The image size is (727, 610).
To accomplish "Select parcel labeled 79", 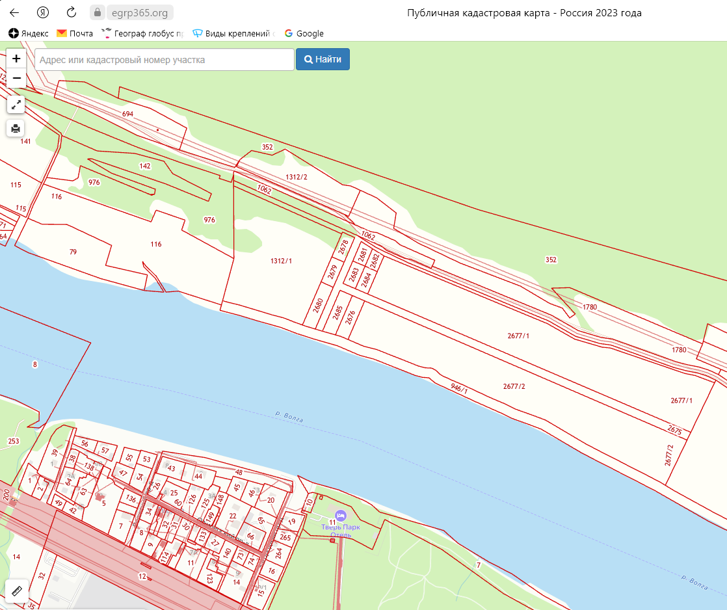I will point(73,252).
